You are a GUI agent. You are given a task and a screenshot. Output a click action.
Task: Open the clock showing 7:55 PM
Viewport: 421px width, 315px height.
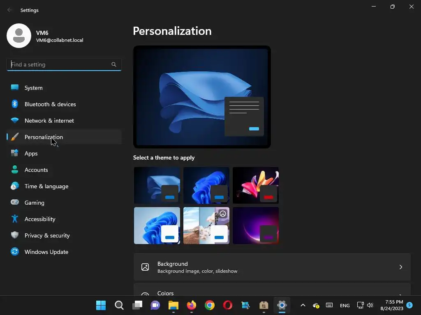[x=392, y=305]
